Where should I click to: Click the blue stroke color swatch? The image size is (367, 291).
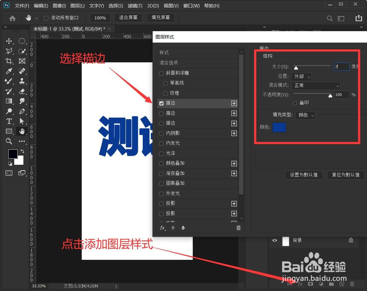pyautogui.click(x=280, y=127)
